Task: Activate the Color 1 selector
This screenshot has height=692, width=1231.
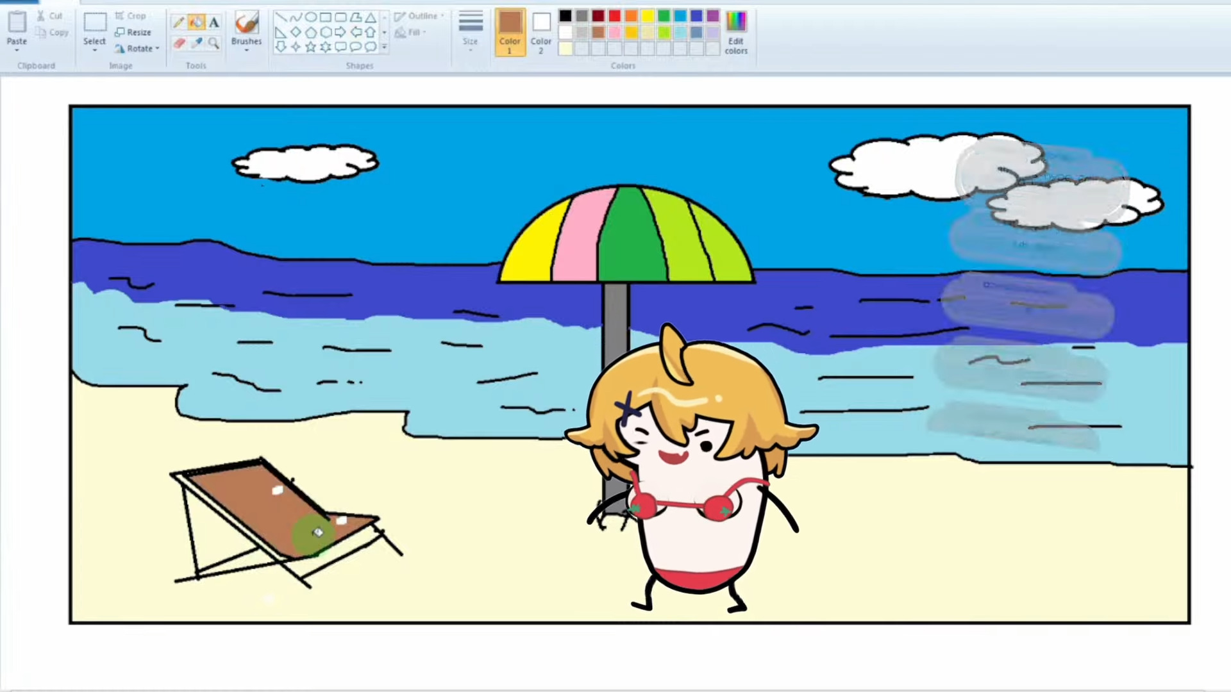Action: tap(510, 32)
